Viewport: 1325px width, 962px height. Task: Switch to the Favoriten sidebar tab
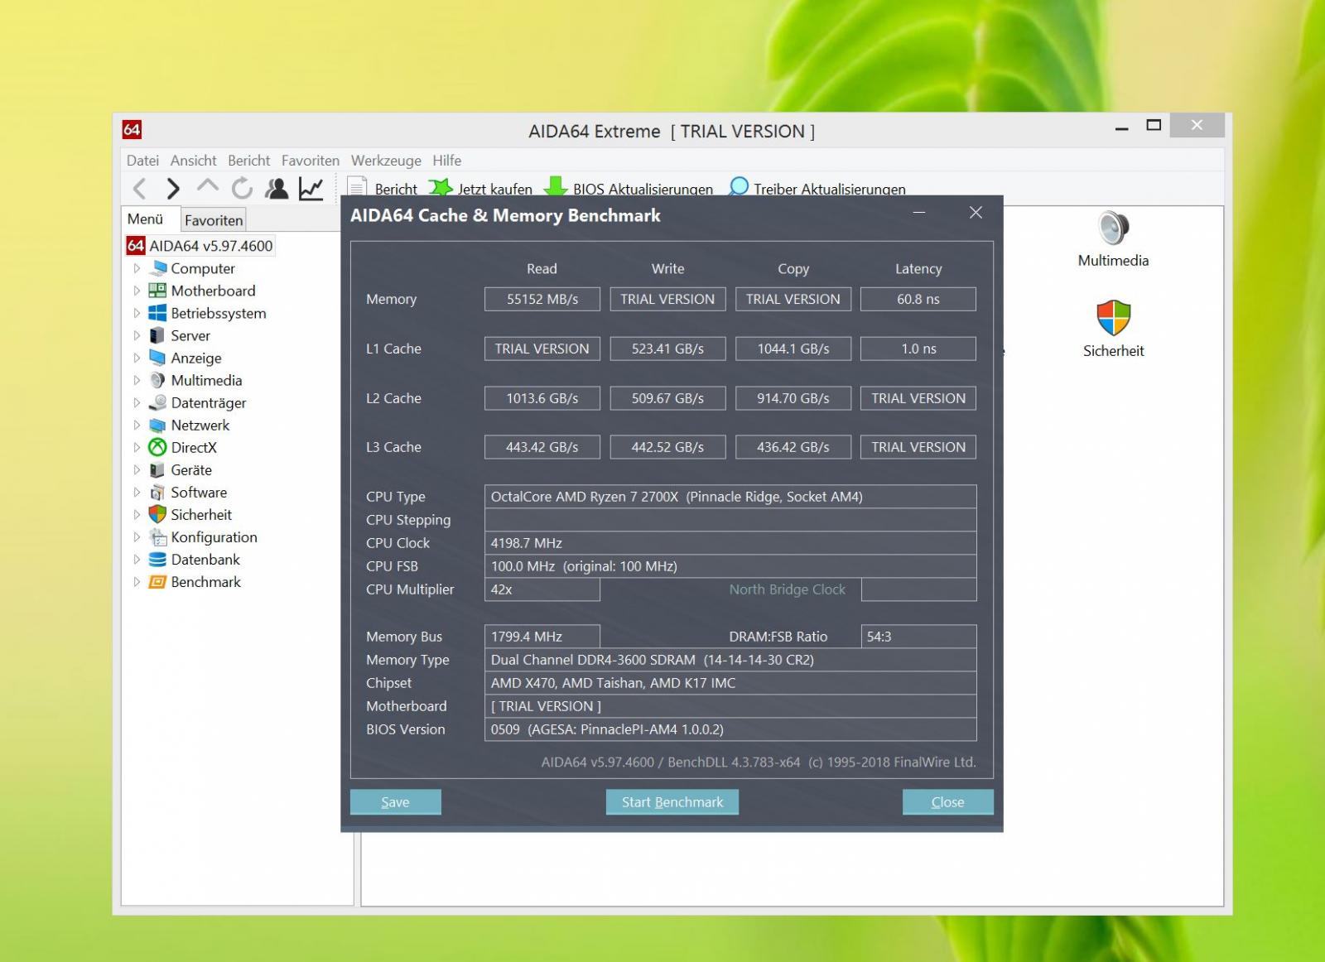point(214,220)
